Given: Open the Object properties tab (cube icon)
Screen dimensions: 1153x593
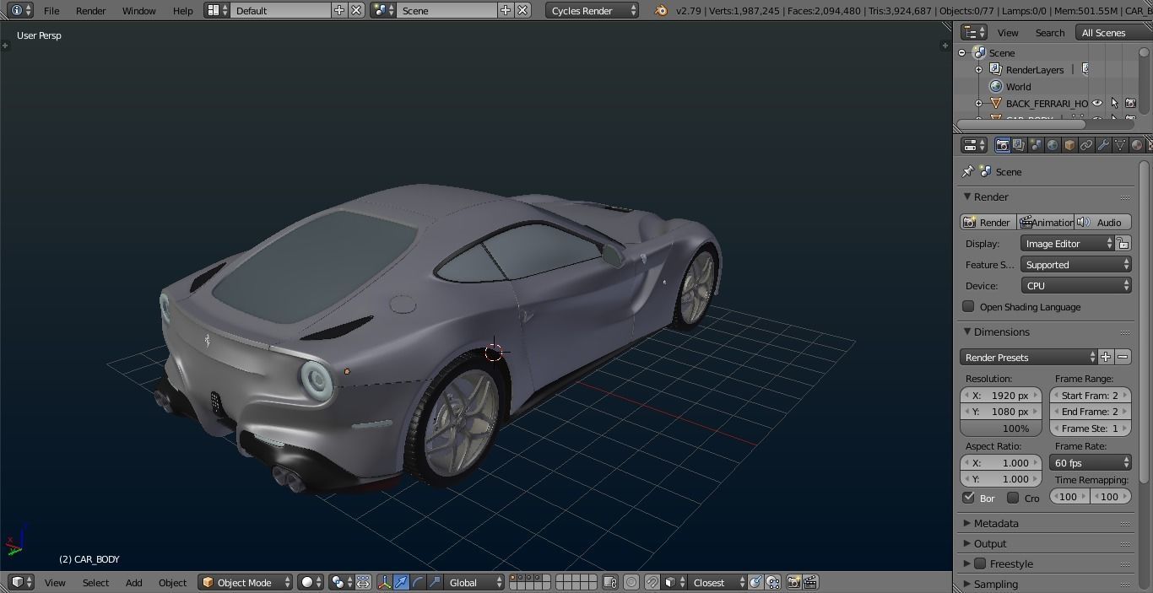Looking at the screenshot, I should 1069,145.
